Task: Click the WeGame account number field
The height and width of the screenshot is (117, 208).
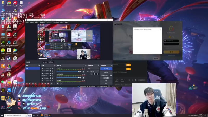Action: click(x=171, y=41)
